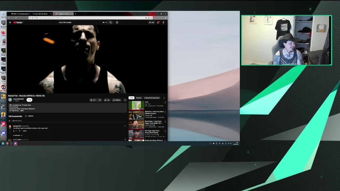Start voice search with the microphone icon

pos(117,22)
